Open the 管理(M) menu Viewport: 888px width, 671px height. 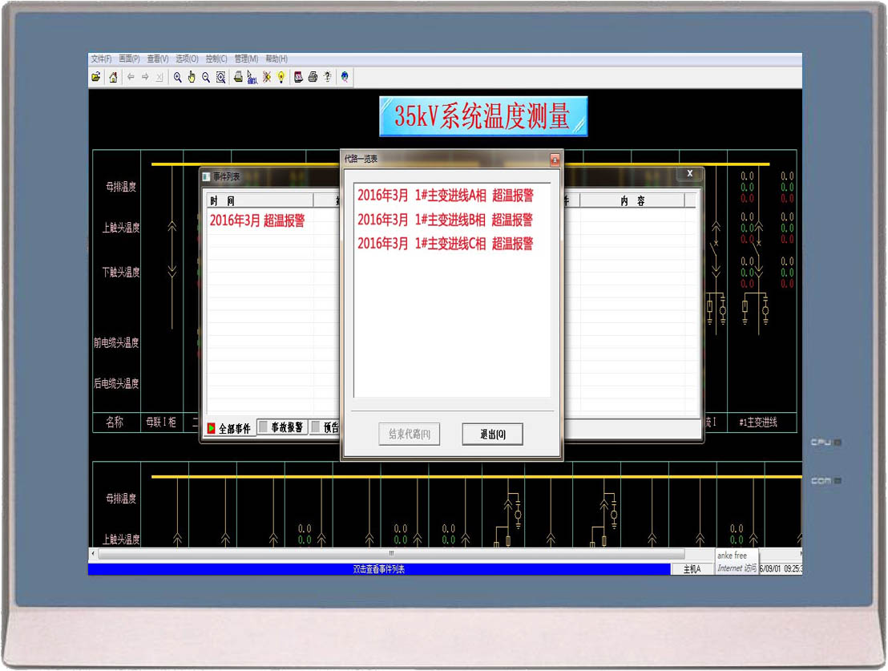[246, 59]
